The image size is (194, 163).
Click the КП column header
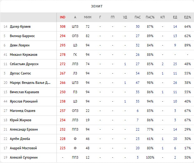click(162, 17)
